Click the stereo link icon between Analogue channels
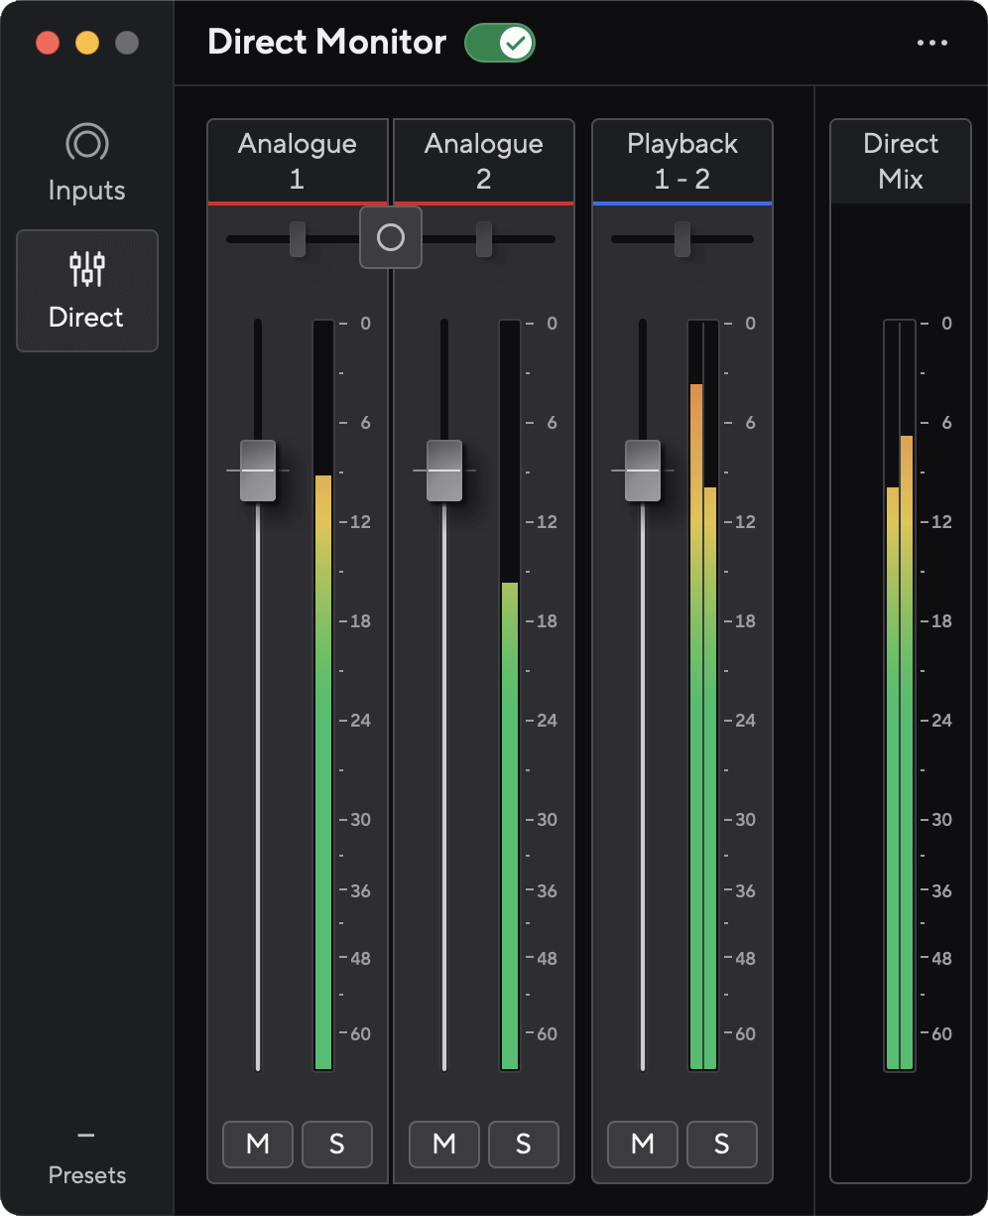988x1216 pixels. point(390,237)
